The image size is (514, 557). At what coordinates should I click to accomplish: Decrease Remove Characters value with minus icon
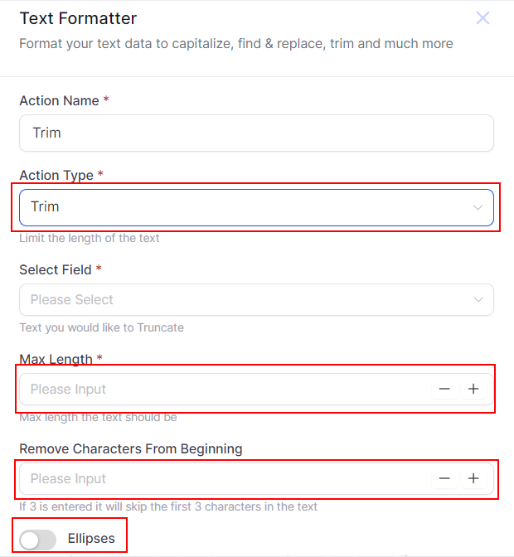pyautogui.click(x=445, y=478)
